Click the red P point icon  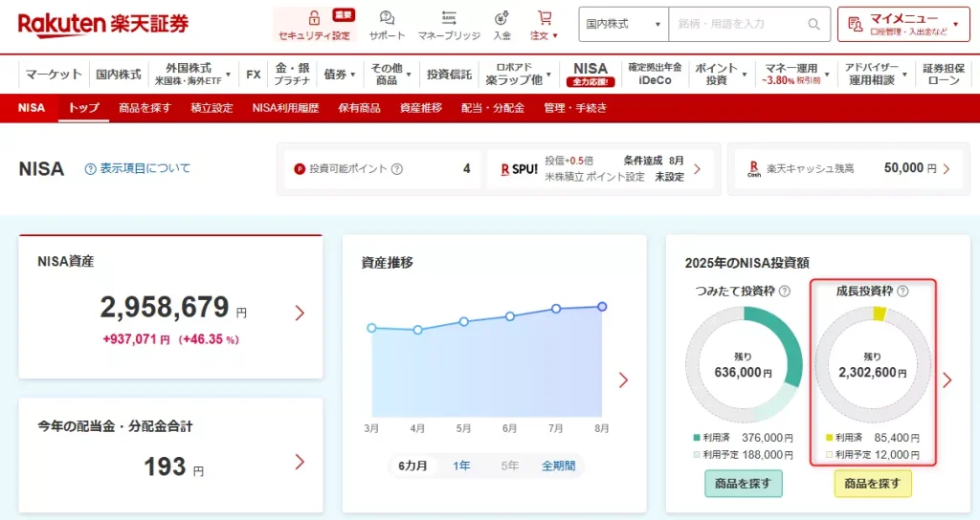[300, 168]
